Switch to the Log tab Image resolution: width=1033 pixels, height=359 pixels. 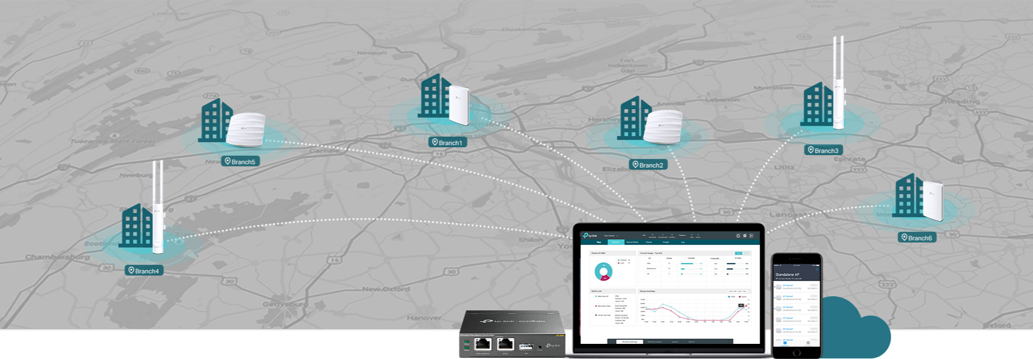coord(683,242)
